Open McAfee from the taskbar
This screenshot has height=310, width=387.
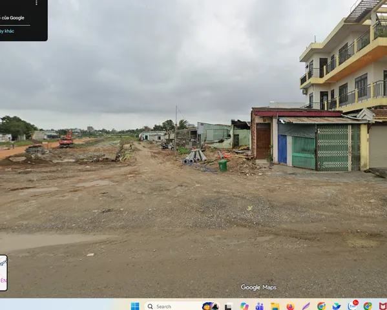pos(383,306)
